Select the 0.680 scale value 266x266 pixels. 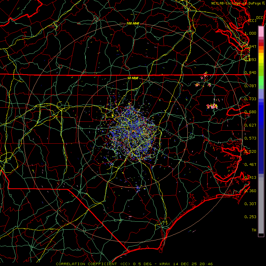click(x=250, y=112)
